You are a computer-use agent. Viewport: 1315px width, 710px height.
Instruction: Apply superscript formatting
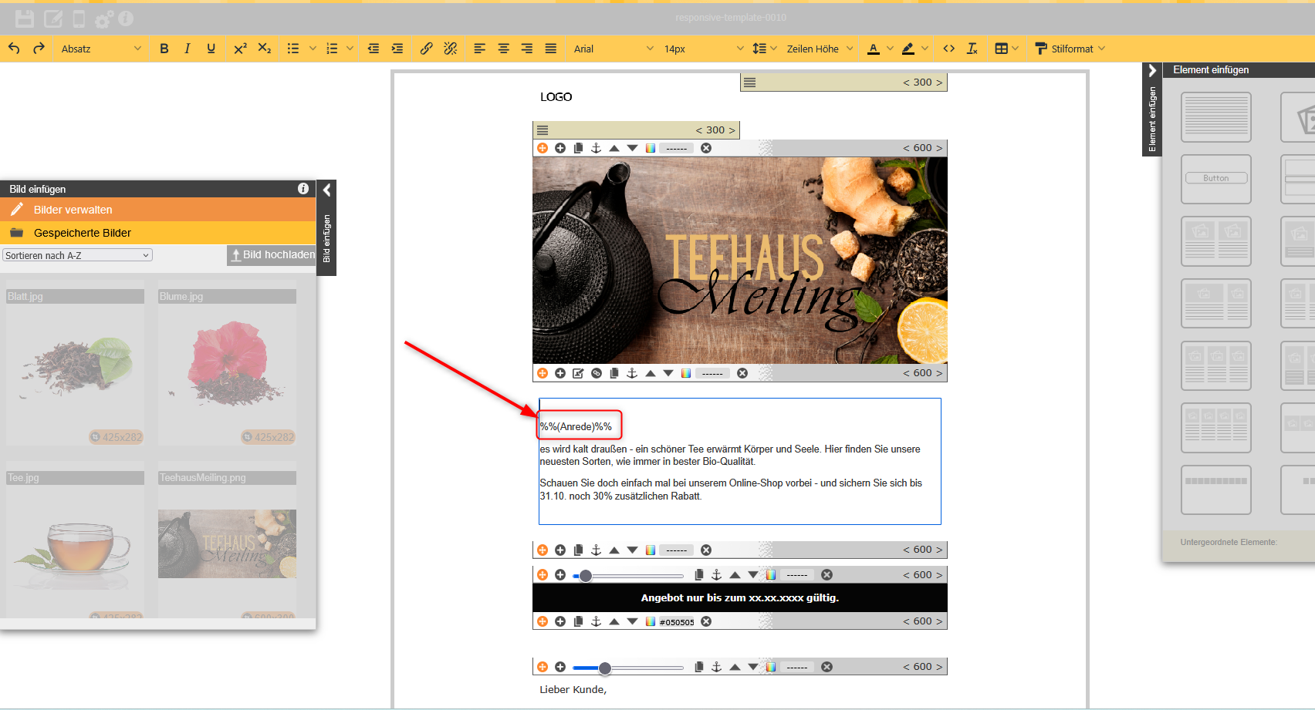pyautogui.click(x=240, y=49)
